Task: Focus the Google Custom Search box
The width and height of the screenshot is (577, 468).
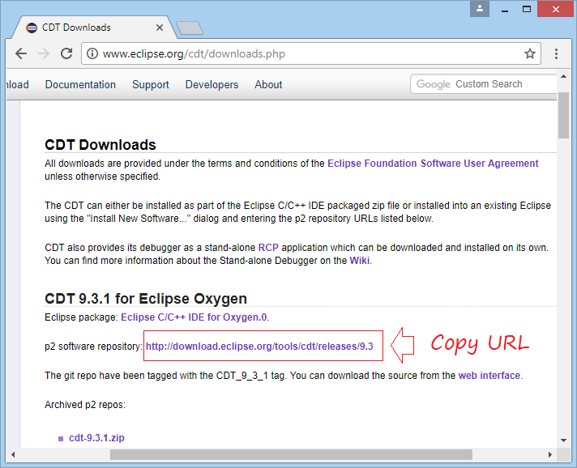Action: [484, 84]
